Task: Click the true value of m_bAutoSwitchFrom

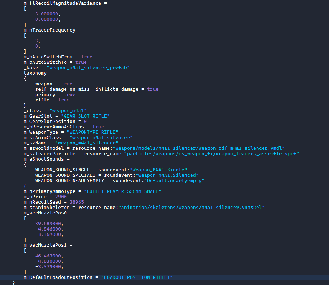Action: 86,57
